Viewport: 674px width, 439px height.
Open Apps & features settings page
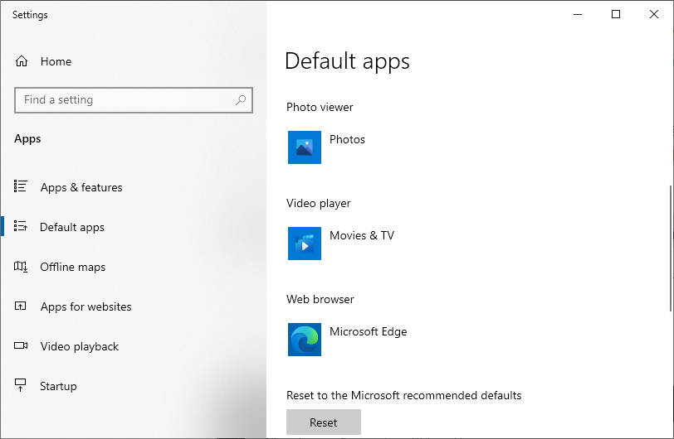(x=81, y=187)
